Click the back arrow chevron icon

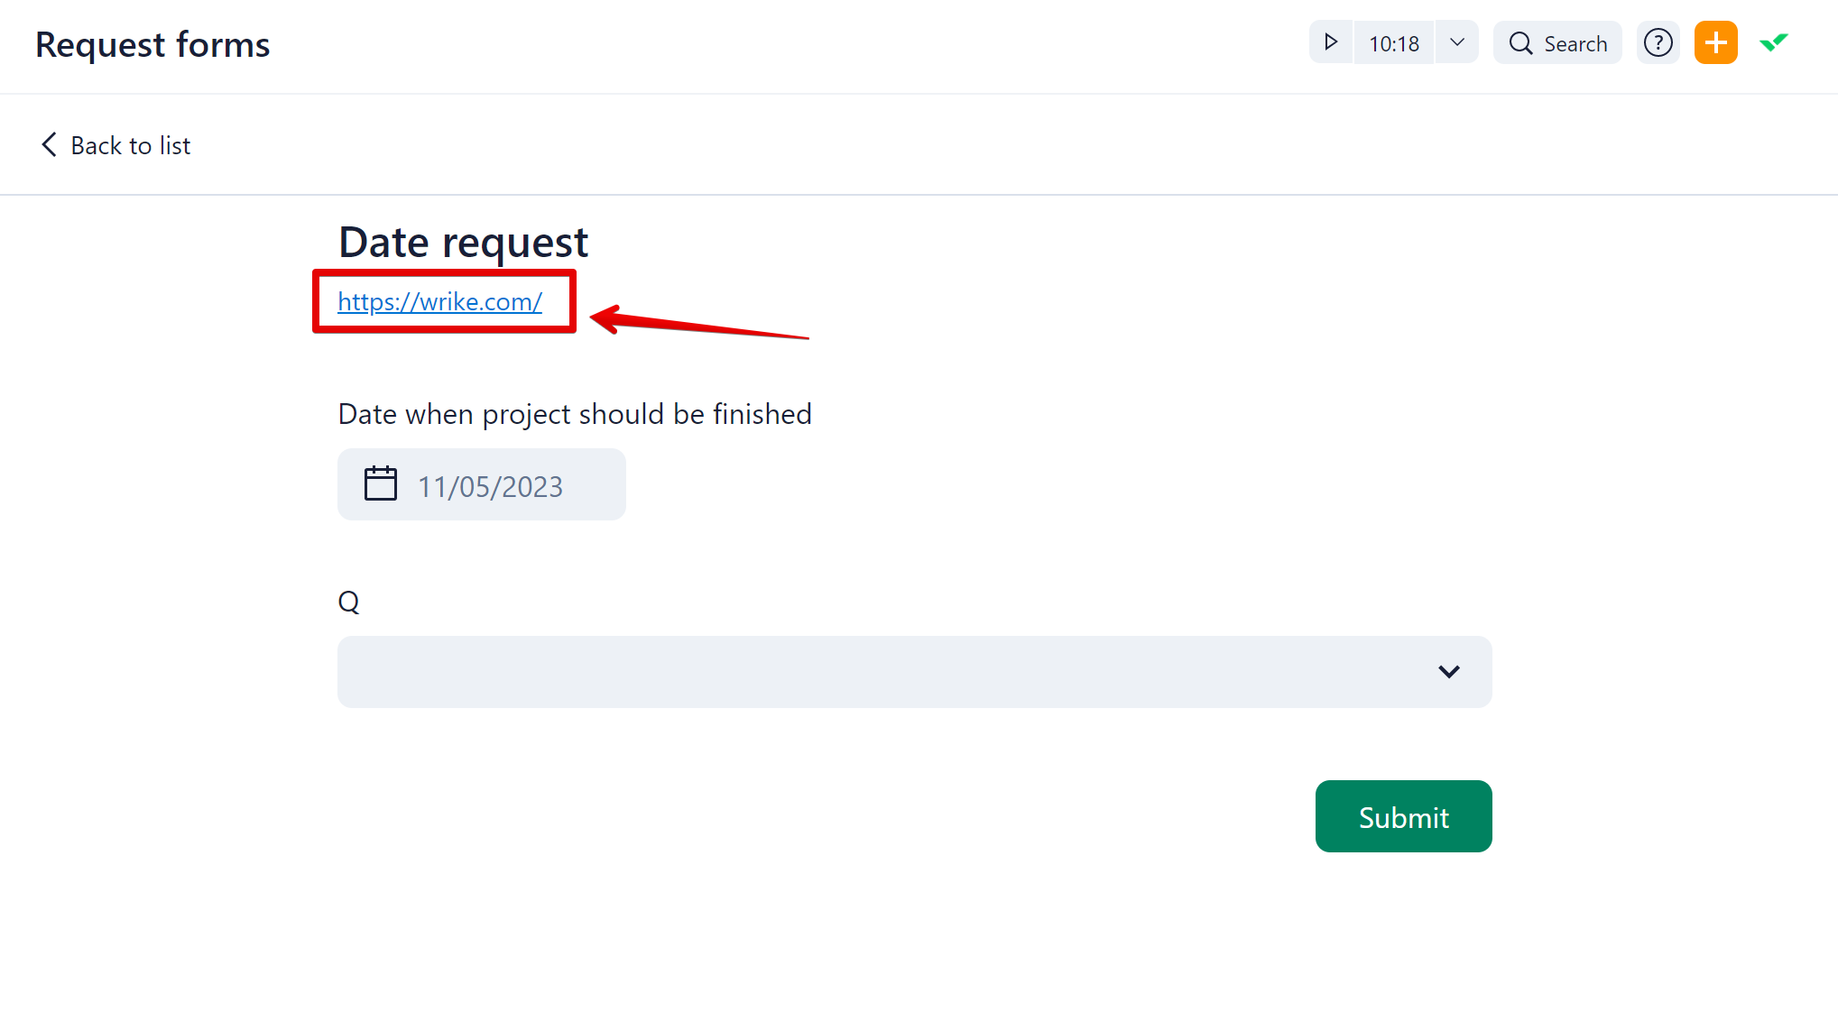coord(49,144)
